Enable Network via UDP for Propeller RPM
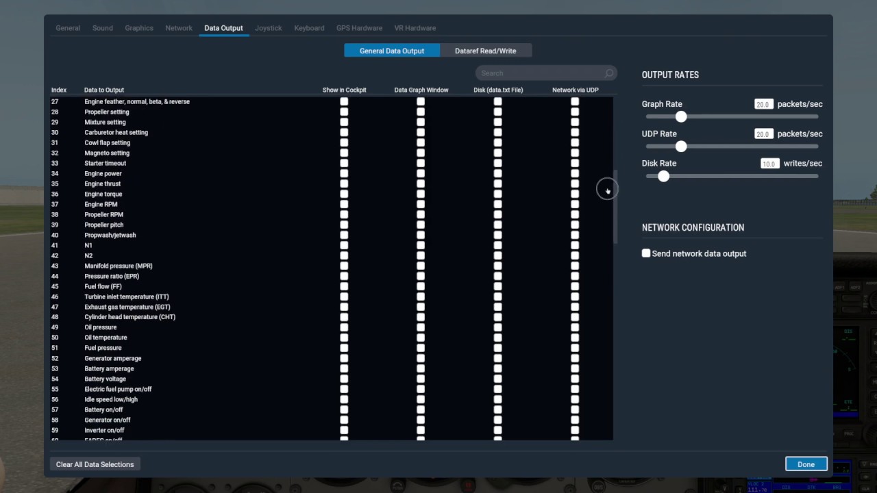Image resolution: width=877 pixels, height=493 pixels. point(575,214)
